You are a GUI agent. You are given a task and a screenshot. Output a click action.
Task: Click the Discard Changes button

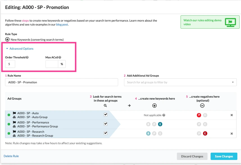[x=192, y=156]
